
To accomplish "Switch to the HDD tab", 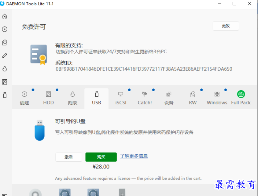I will point(49,99).
